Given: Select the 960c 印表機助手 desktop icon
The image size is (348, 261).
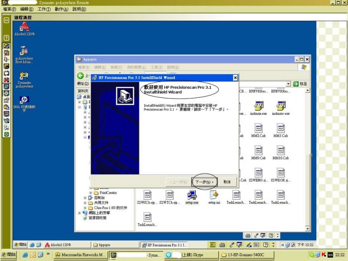Looking at the screenshot, I should click(x=24, y=104).
